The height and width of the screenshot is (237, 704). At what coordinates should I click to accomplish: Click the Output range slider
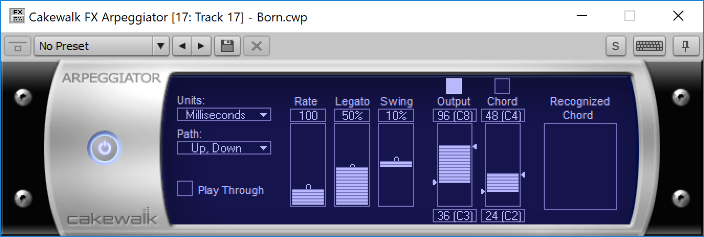click(x=454, y=165)
